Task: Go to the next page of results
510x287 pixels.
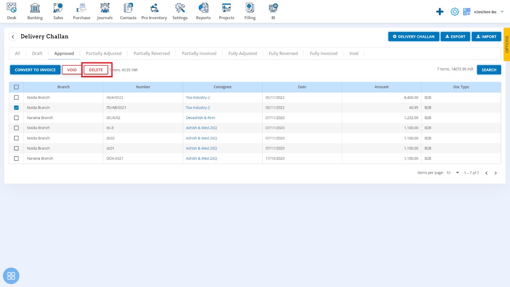Action: click(x=495, y=173)
